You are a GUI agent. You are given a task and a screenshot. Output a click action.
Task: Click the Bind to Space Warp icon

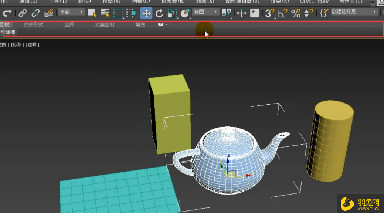[48, 13]
